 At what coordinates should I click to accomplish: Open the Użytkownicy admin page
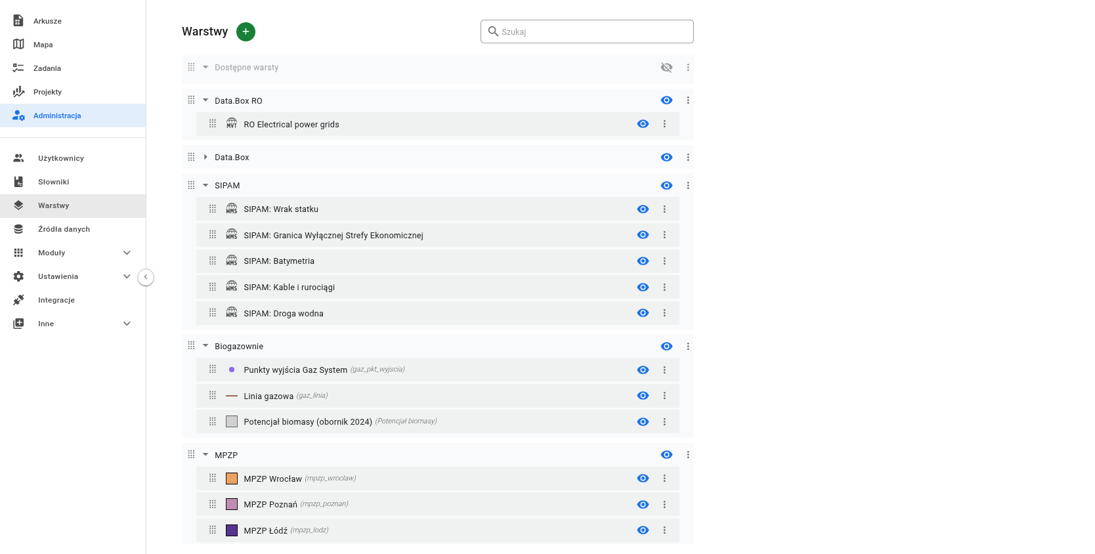tap(60, 158)
